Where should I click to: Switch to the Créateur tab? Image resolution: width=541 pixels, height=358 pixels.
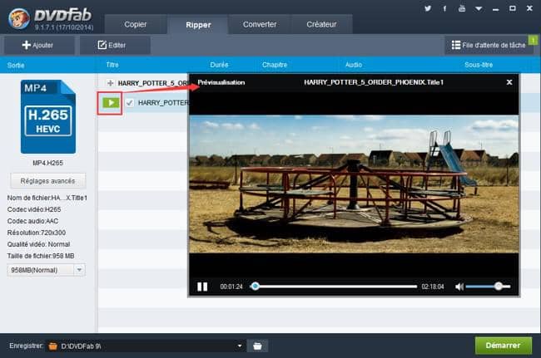[321, 24]
